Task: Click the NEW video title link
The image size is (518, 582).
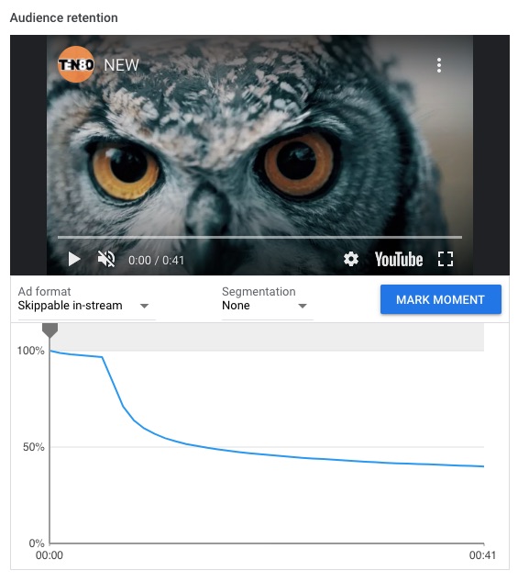Action: 121,65
